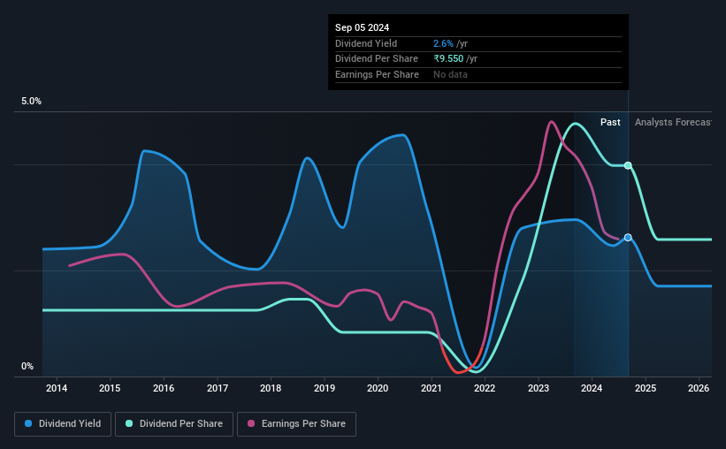This screenshot has height=449, width=726.
Task: Click the 2025 x-axis label
Action: click(646, 388)
